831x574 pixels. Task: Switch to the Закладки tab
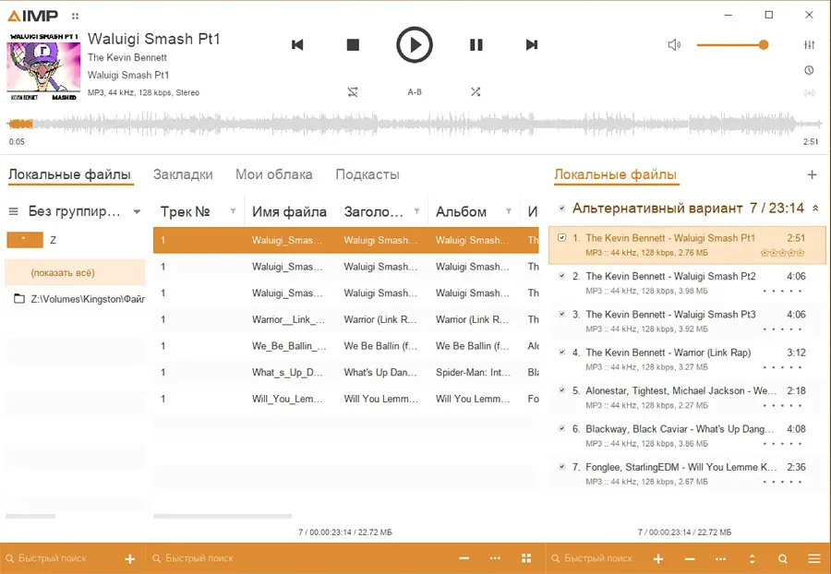(x=183, y=174)
